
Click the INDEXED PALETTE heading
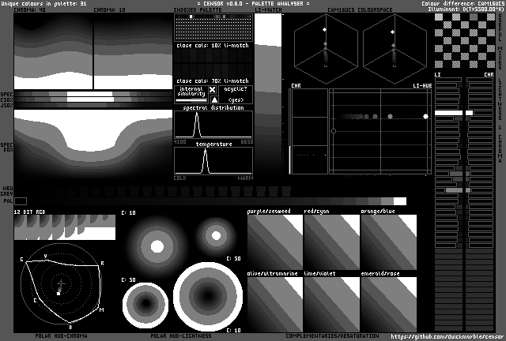(198, 10)
